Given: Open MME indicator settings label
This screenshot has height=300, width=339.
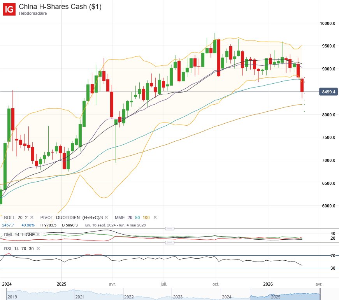Looking at the screenshot, I should pos(132,218).
